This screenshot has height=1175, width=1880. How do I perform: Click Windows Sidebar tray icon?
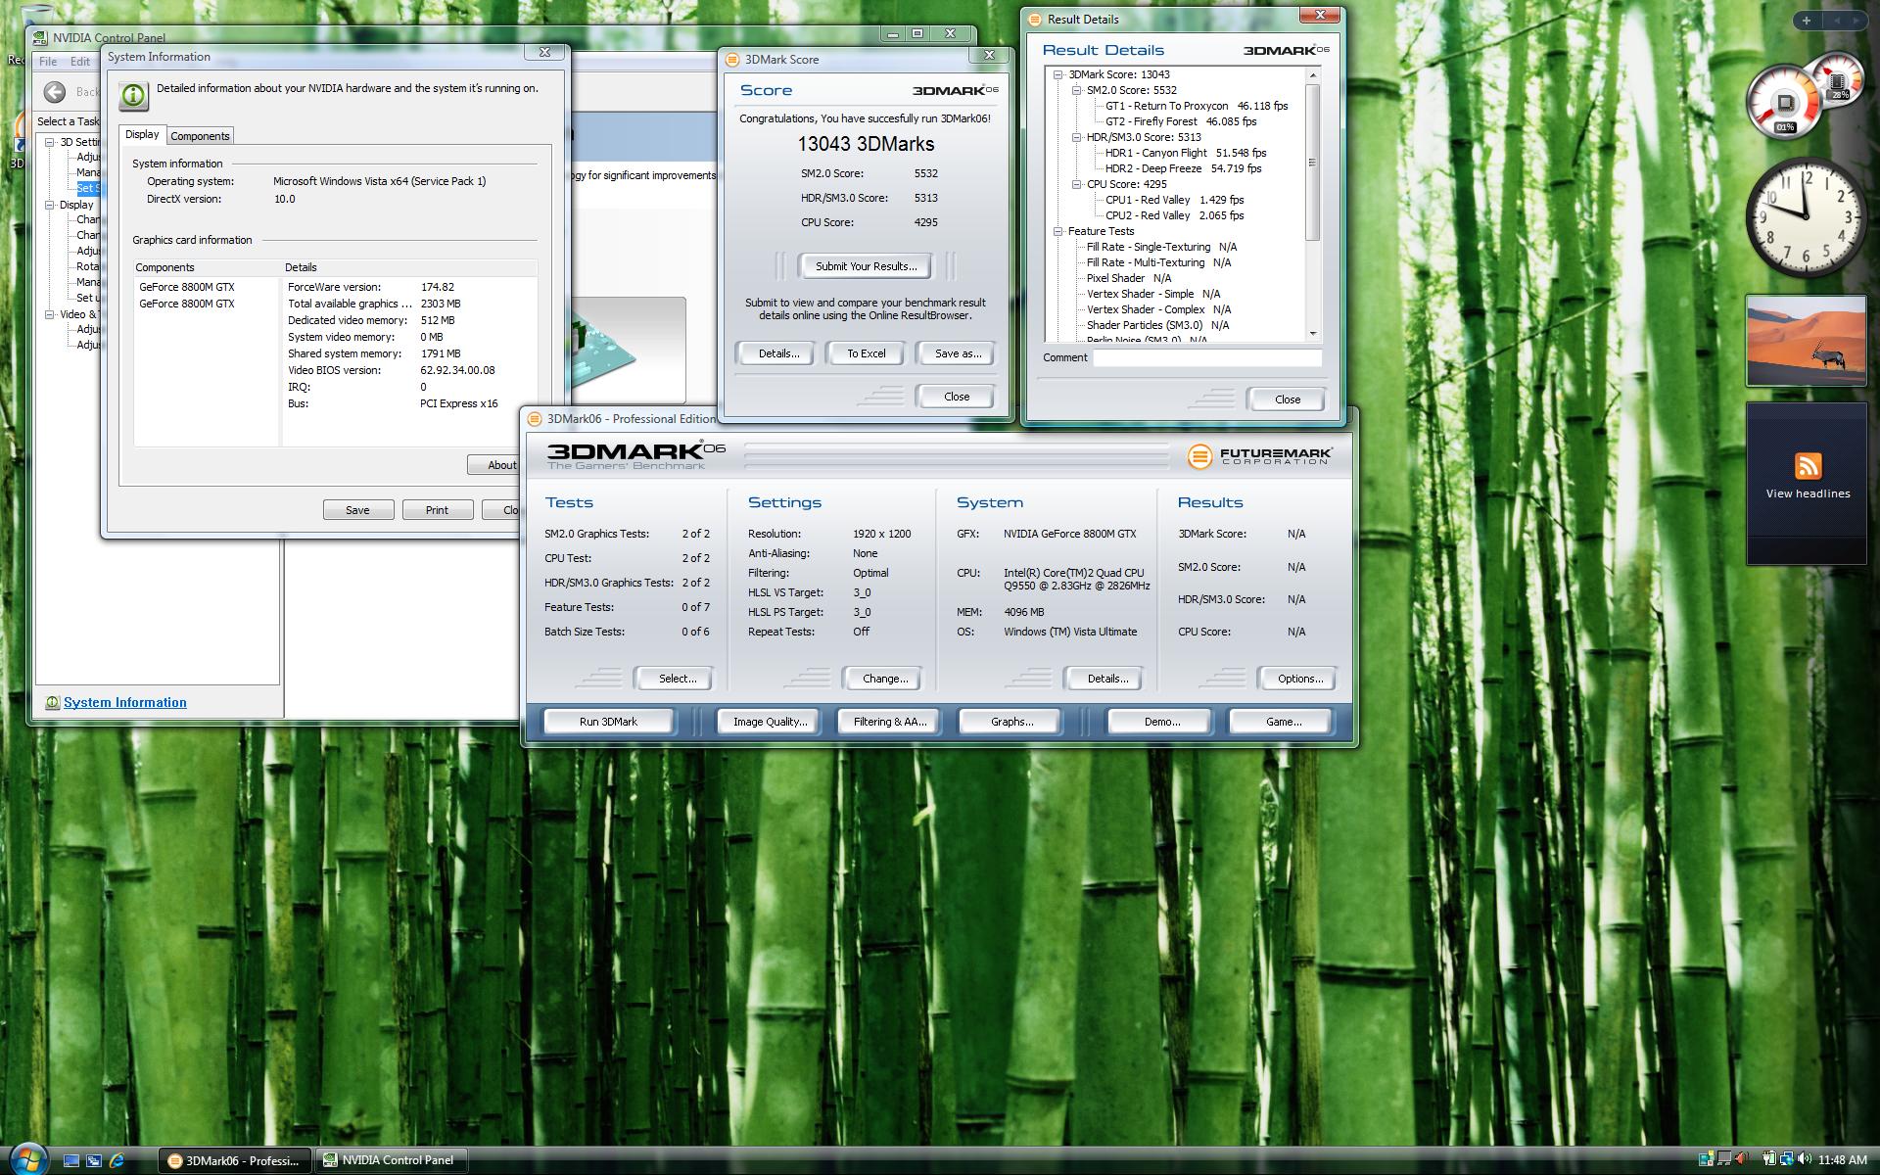pos(1707,1160)
